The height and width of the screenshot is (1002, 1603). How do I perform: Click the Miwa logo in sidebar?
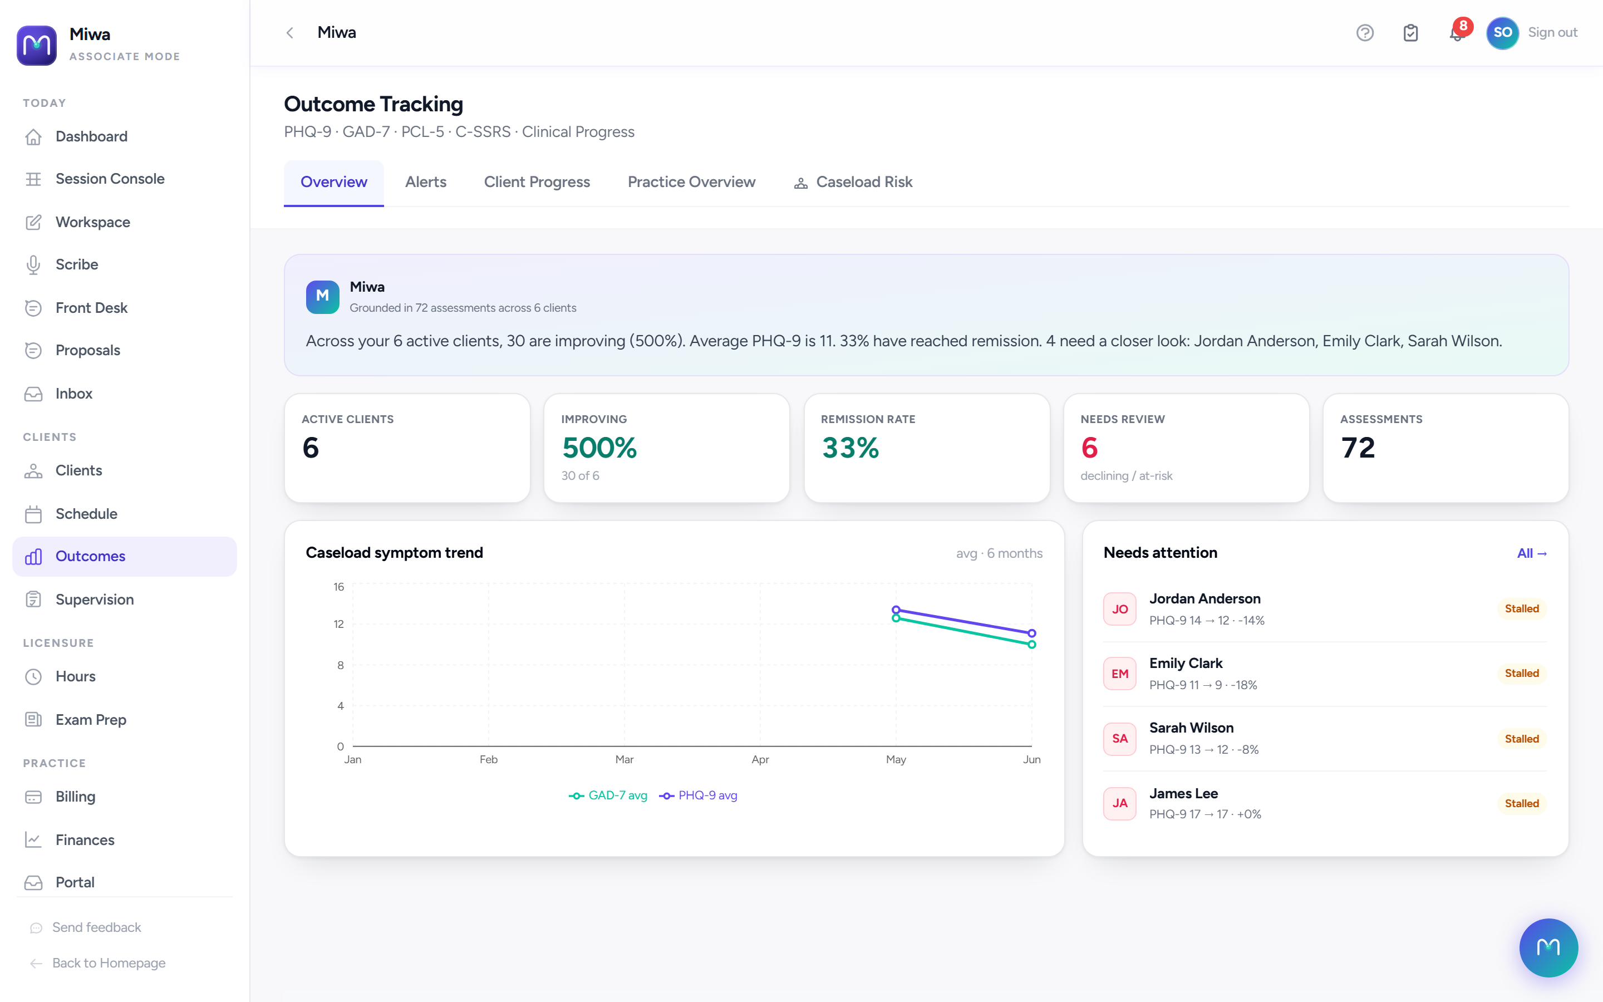pos(36,45)
